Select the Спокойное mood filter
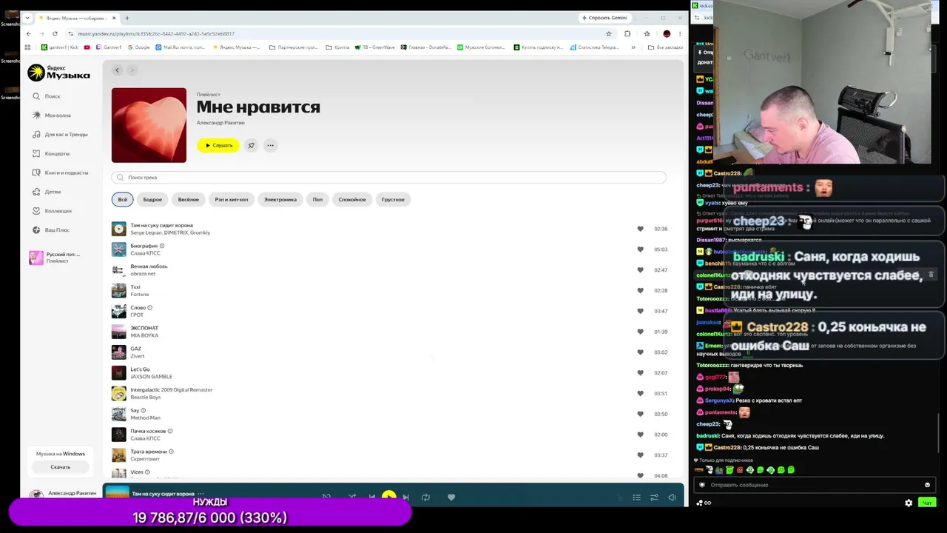947x533 pixels. (352, 199)
